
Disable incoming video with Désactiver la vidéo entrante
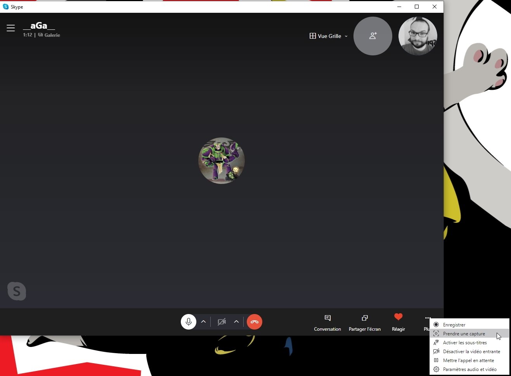(471, 351)
